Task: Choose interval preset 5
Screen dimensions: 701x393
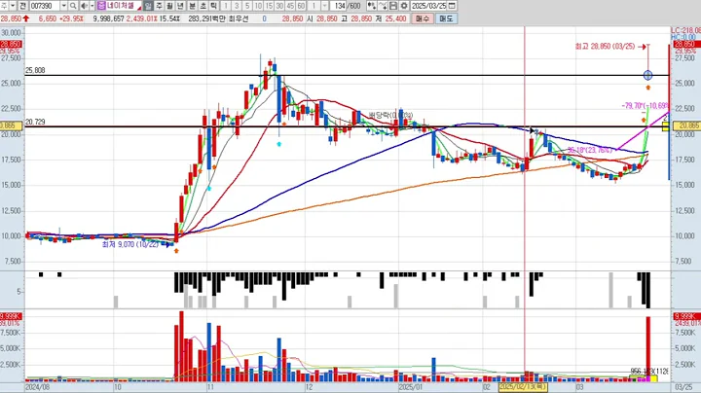Action: point(247,6)
